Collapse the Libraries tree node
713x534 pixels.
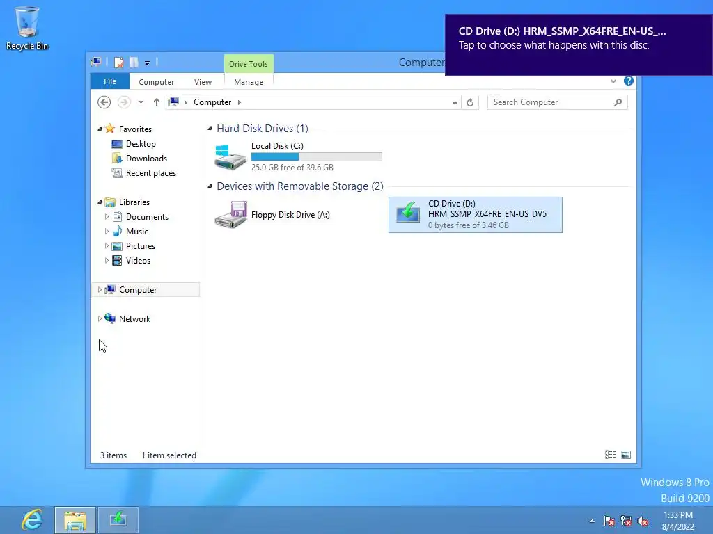point(100,202)
